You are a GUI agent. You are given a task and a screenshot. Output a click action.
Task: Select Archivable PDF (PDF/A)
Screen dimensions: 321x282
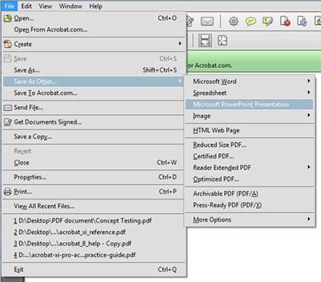(249, 194)
